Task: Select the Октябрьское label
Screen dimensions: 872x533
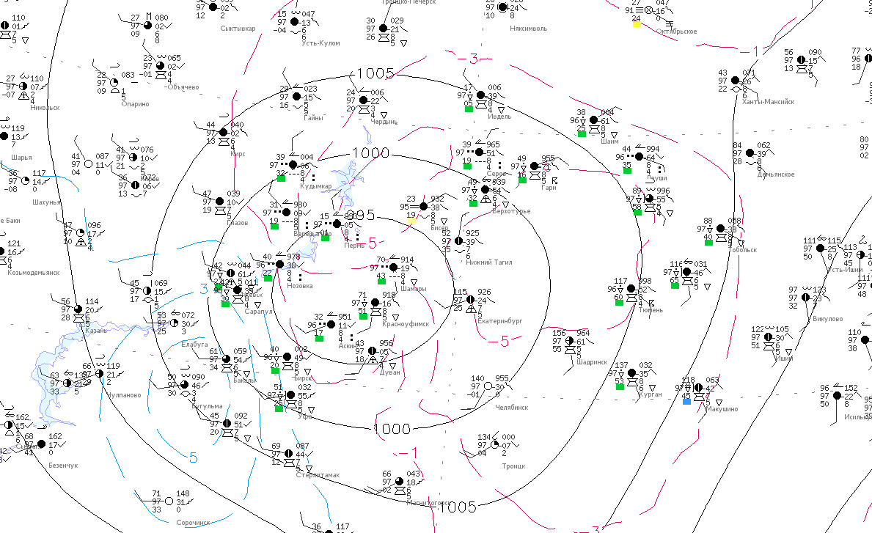Action: (x=676, y=32)
